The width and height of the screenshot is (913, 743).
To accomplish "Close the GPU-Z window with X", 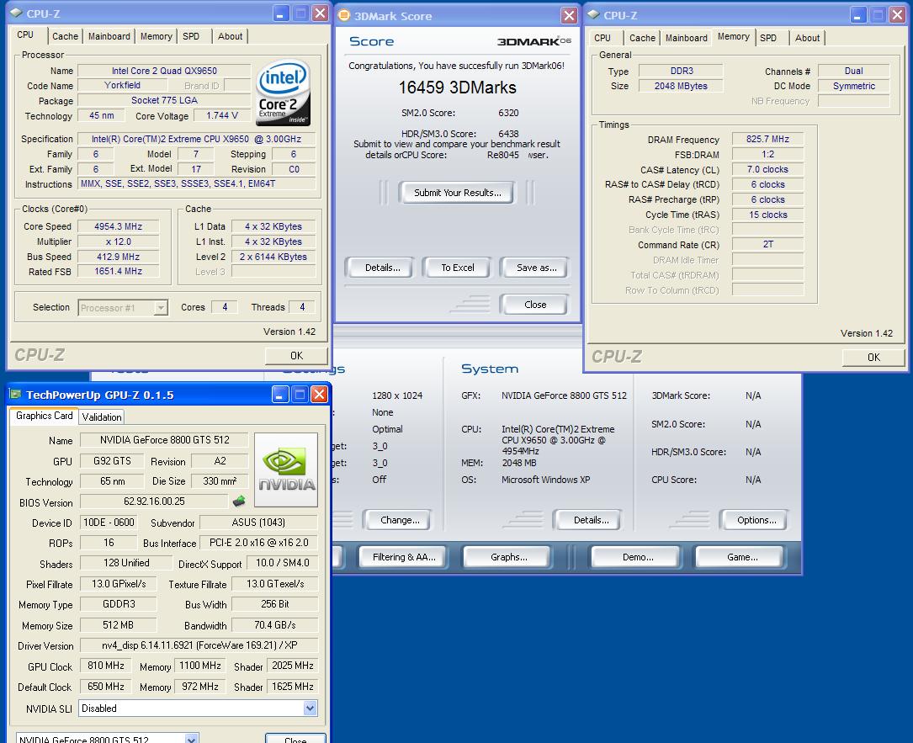I will pos(319,394).
